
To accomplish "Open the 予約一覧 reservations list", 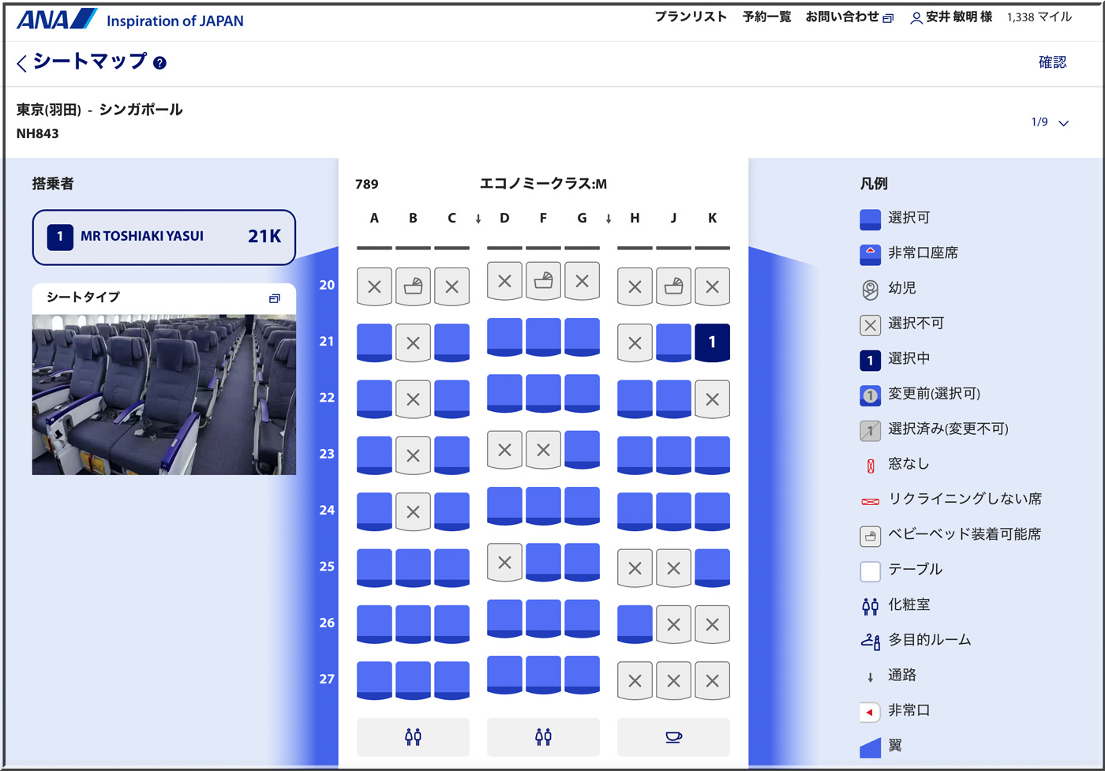I will pos(766,17).
